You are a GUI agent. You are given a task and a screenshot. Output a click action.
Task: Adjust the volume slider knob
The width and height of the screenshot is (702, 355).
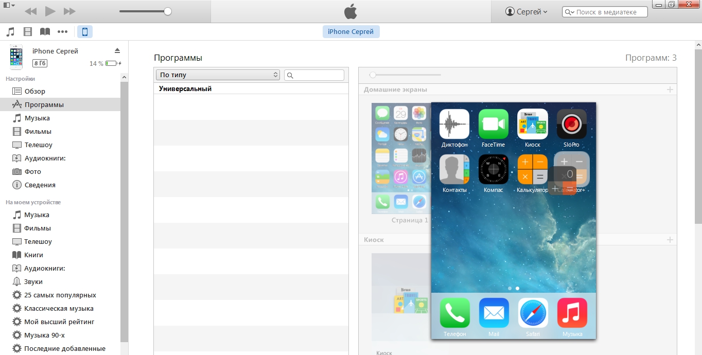click(x=168, y=11)
